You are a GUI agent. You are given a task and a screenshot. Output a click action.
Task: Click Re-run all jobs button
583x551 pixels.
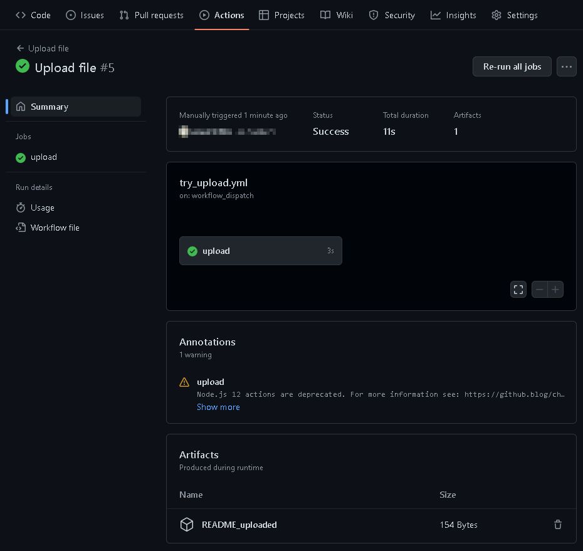512,66
